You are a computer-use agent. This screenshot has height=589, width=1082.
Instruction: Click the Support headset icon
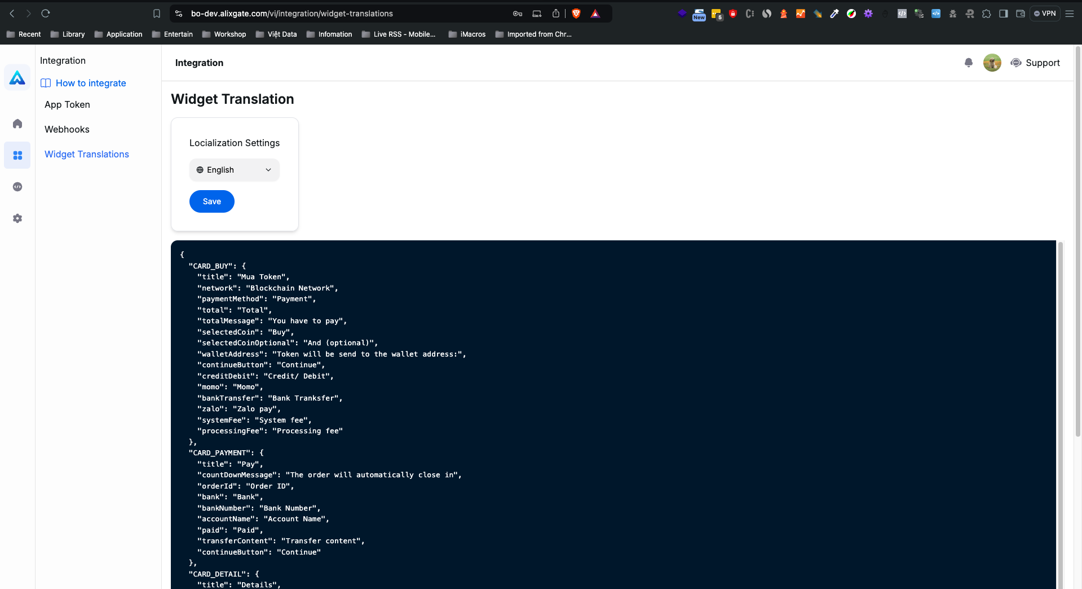(1017, 63)
